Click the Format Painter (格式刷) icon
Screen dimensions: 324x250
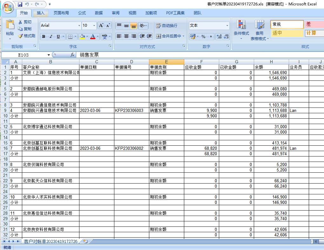(21, 36)
